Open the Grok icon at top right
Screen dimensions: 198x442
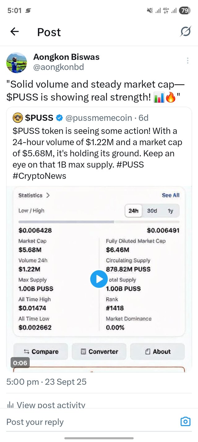(185, 31)
